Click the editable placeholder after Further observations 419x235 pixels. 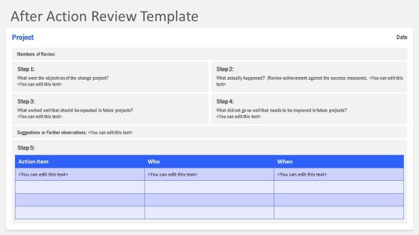pos(111,133)
